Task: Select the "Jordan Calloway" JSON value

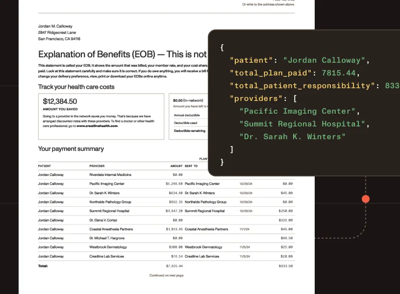Action: (x=324, y=60)
